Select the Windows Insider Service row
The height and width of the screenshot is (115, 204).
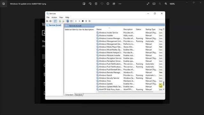click(x=129, y=33)
